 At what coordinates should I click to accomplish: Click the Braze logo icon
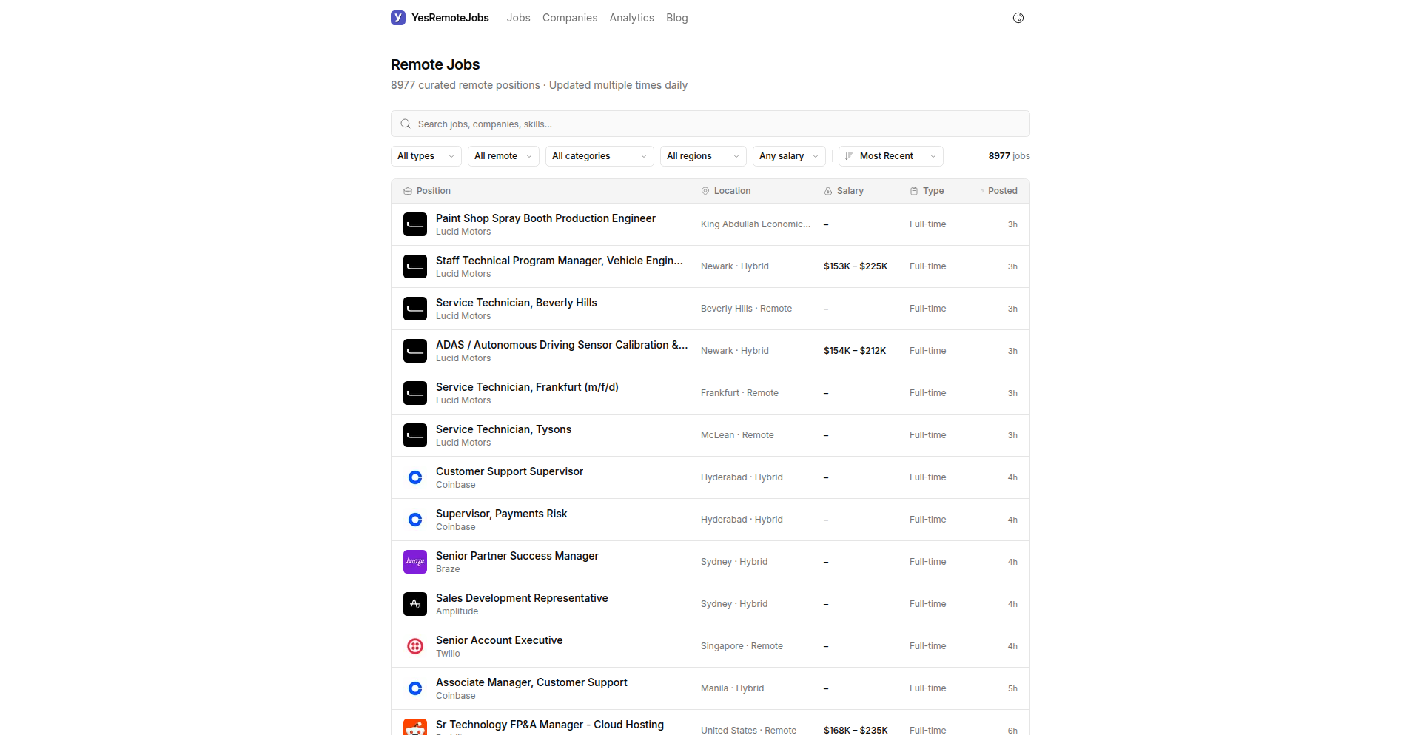click(415, 562)
